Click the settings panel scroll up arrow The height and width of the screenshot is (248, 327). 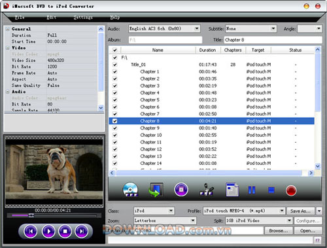(x=101, y=29)
